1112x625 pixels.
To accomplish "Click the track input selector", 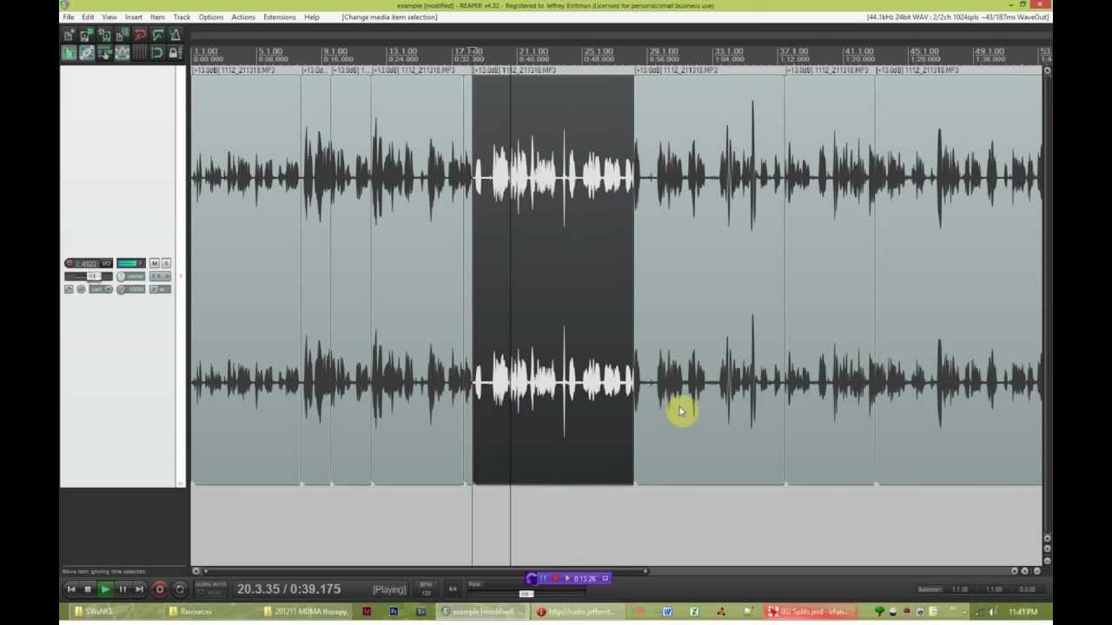I will point(101,289).
